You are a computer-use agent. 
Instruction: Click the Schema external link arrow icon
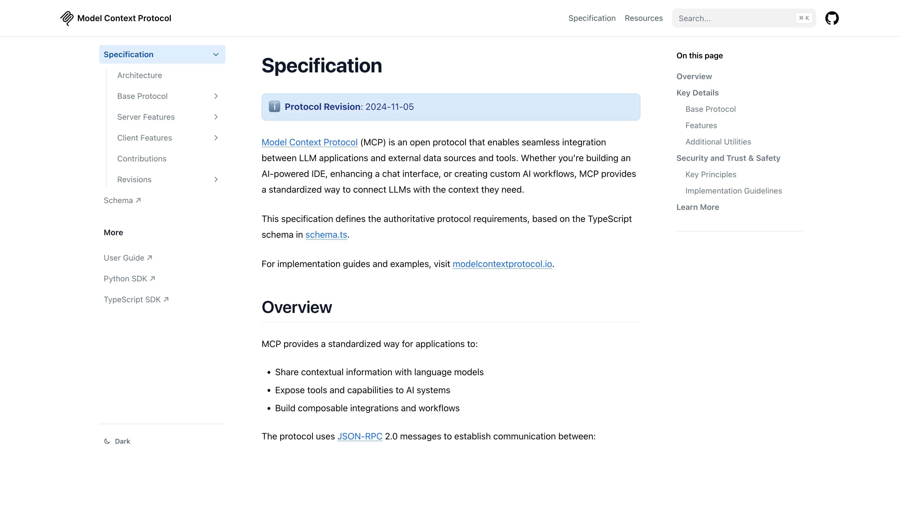138,200
